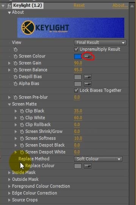Click the Clip White value 60.0
This screenshot has width=136, height=205.
coord(78,118)
